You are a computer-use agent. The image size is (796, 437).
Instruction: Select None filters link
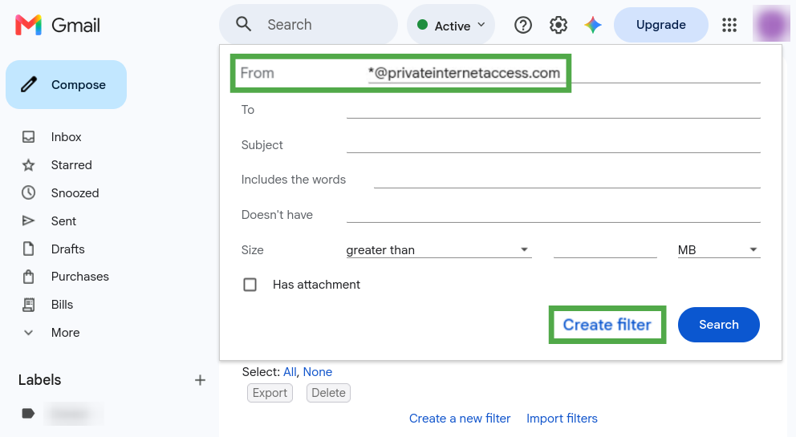pyautogui.click(x=317, y=372)
